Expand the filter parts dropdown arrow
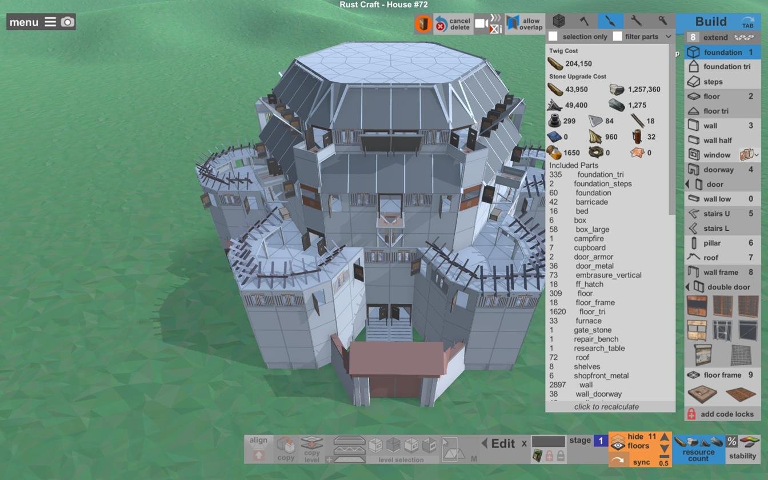The image size is (768, 480). click(668, 37)
